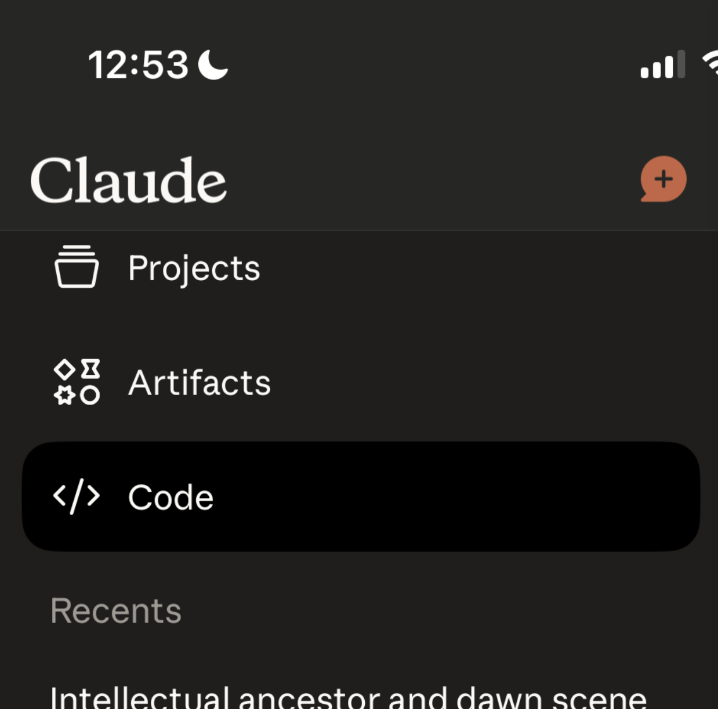Click the Code angle-brackets icon

(x=77, y=497)
